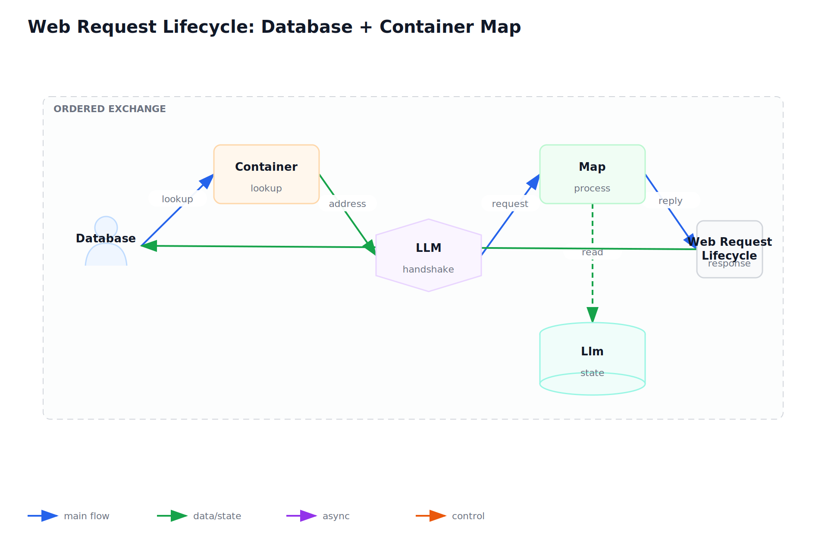Click the blue main flow legend arrow
Viewport: 828px width, 552px height.
[x=43, y=516]
